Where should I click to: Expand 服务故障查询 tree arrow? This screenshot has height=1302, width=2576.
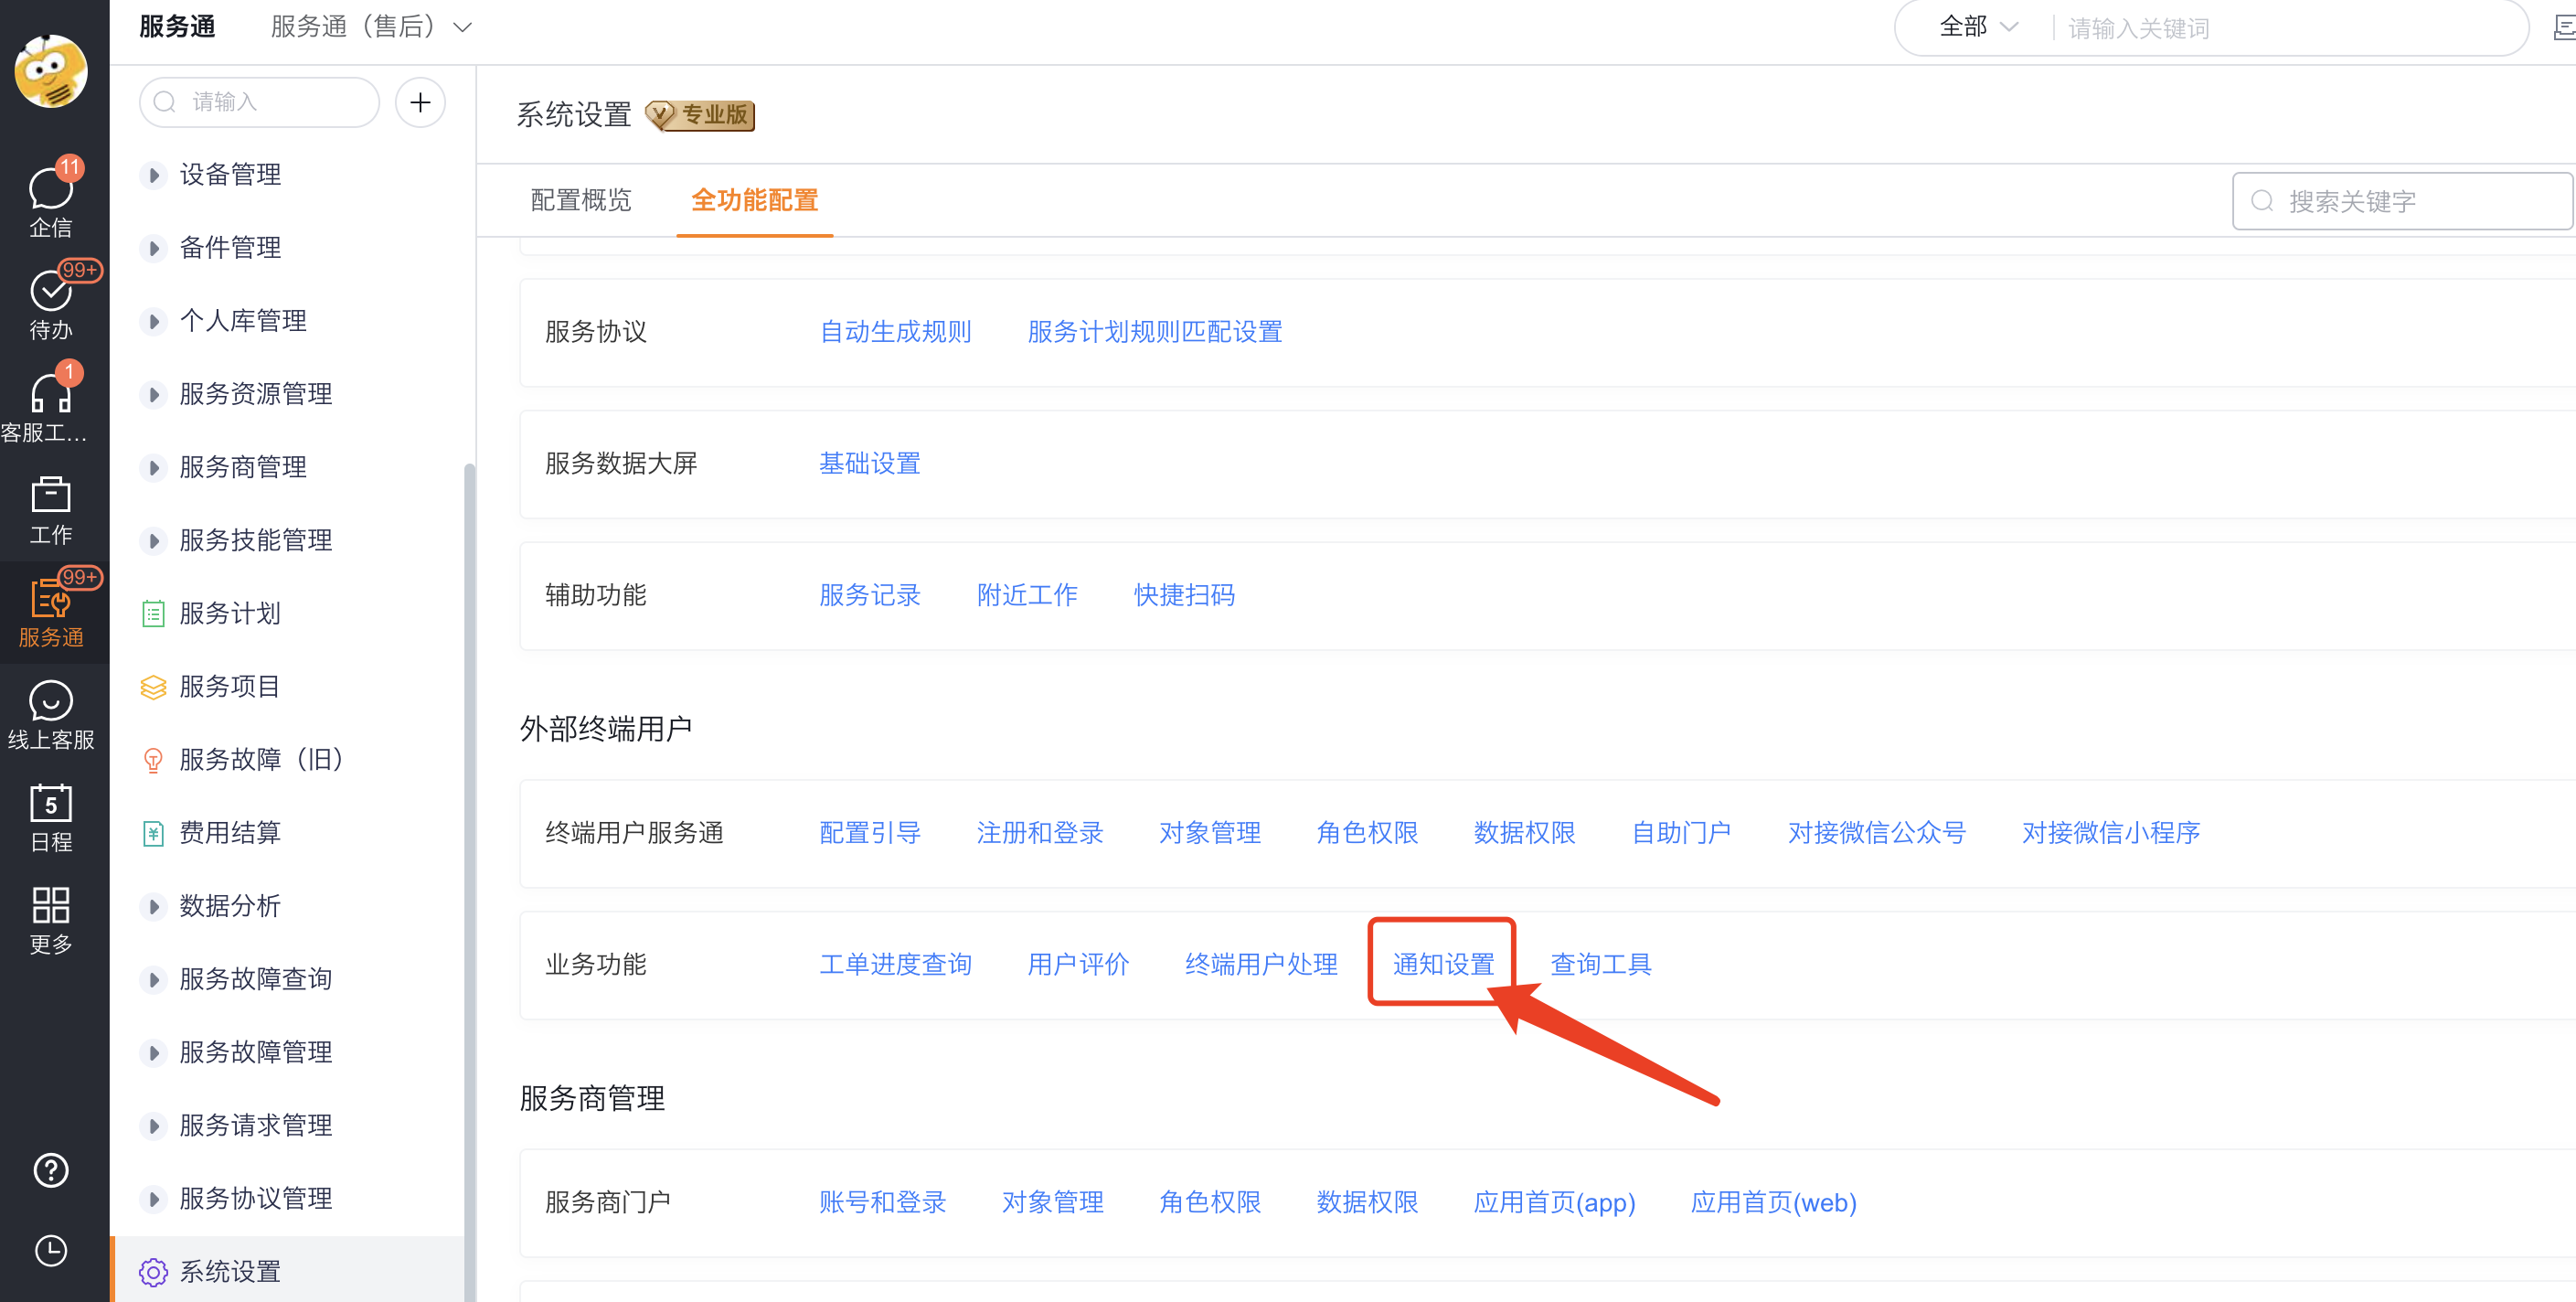pyautogui.click(x=153, y=979)
